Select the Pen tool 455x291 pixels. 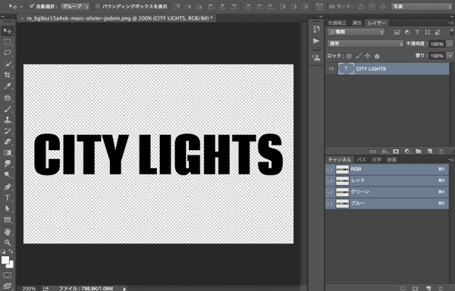pos(8,187)
